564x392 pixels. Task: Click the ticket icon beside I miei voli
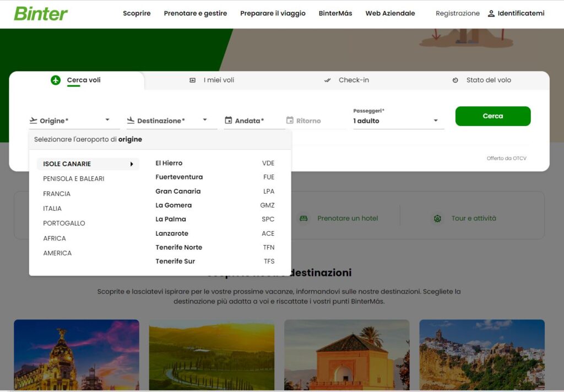tap(192, 80)
